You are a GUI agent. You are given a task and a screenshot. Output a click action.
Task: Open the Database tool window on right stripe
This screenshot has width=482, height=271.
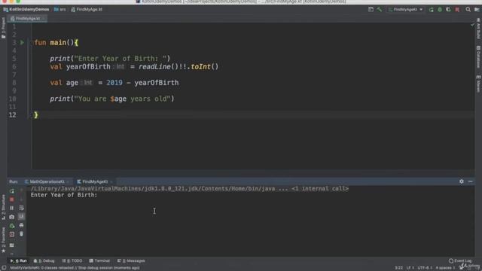click(x=478, y=57)
